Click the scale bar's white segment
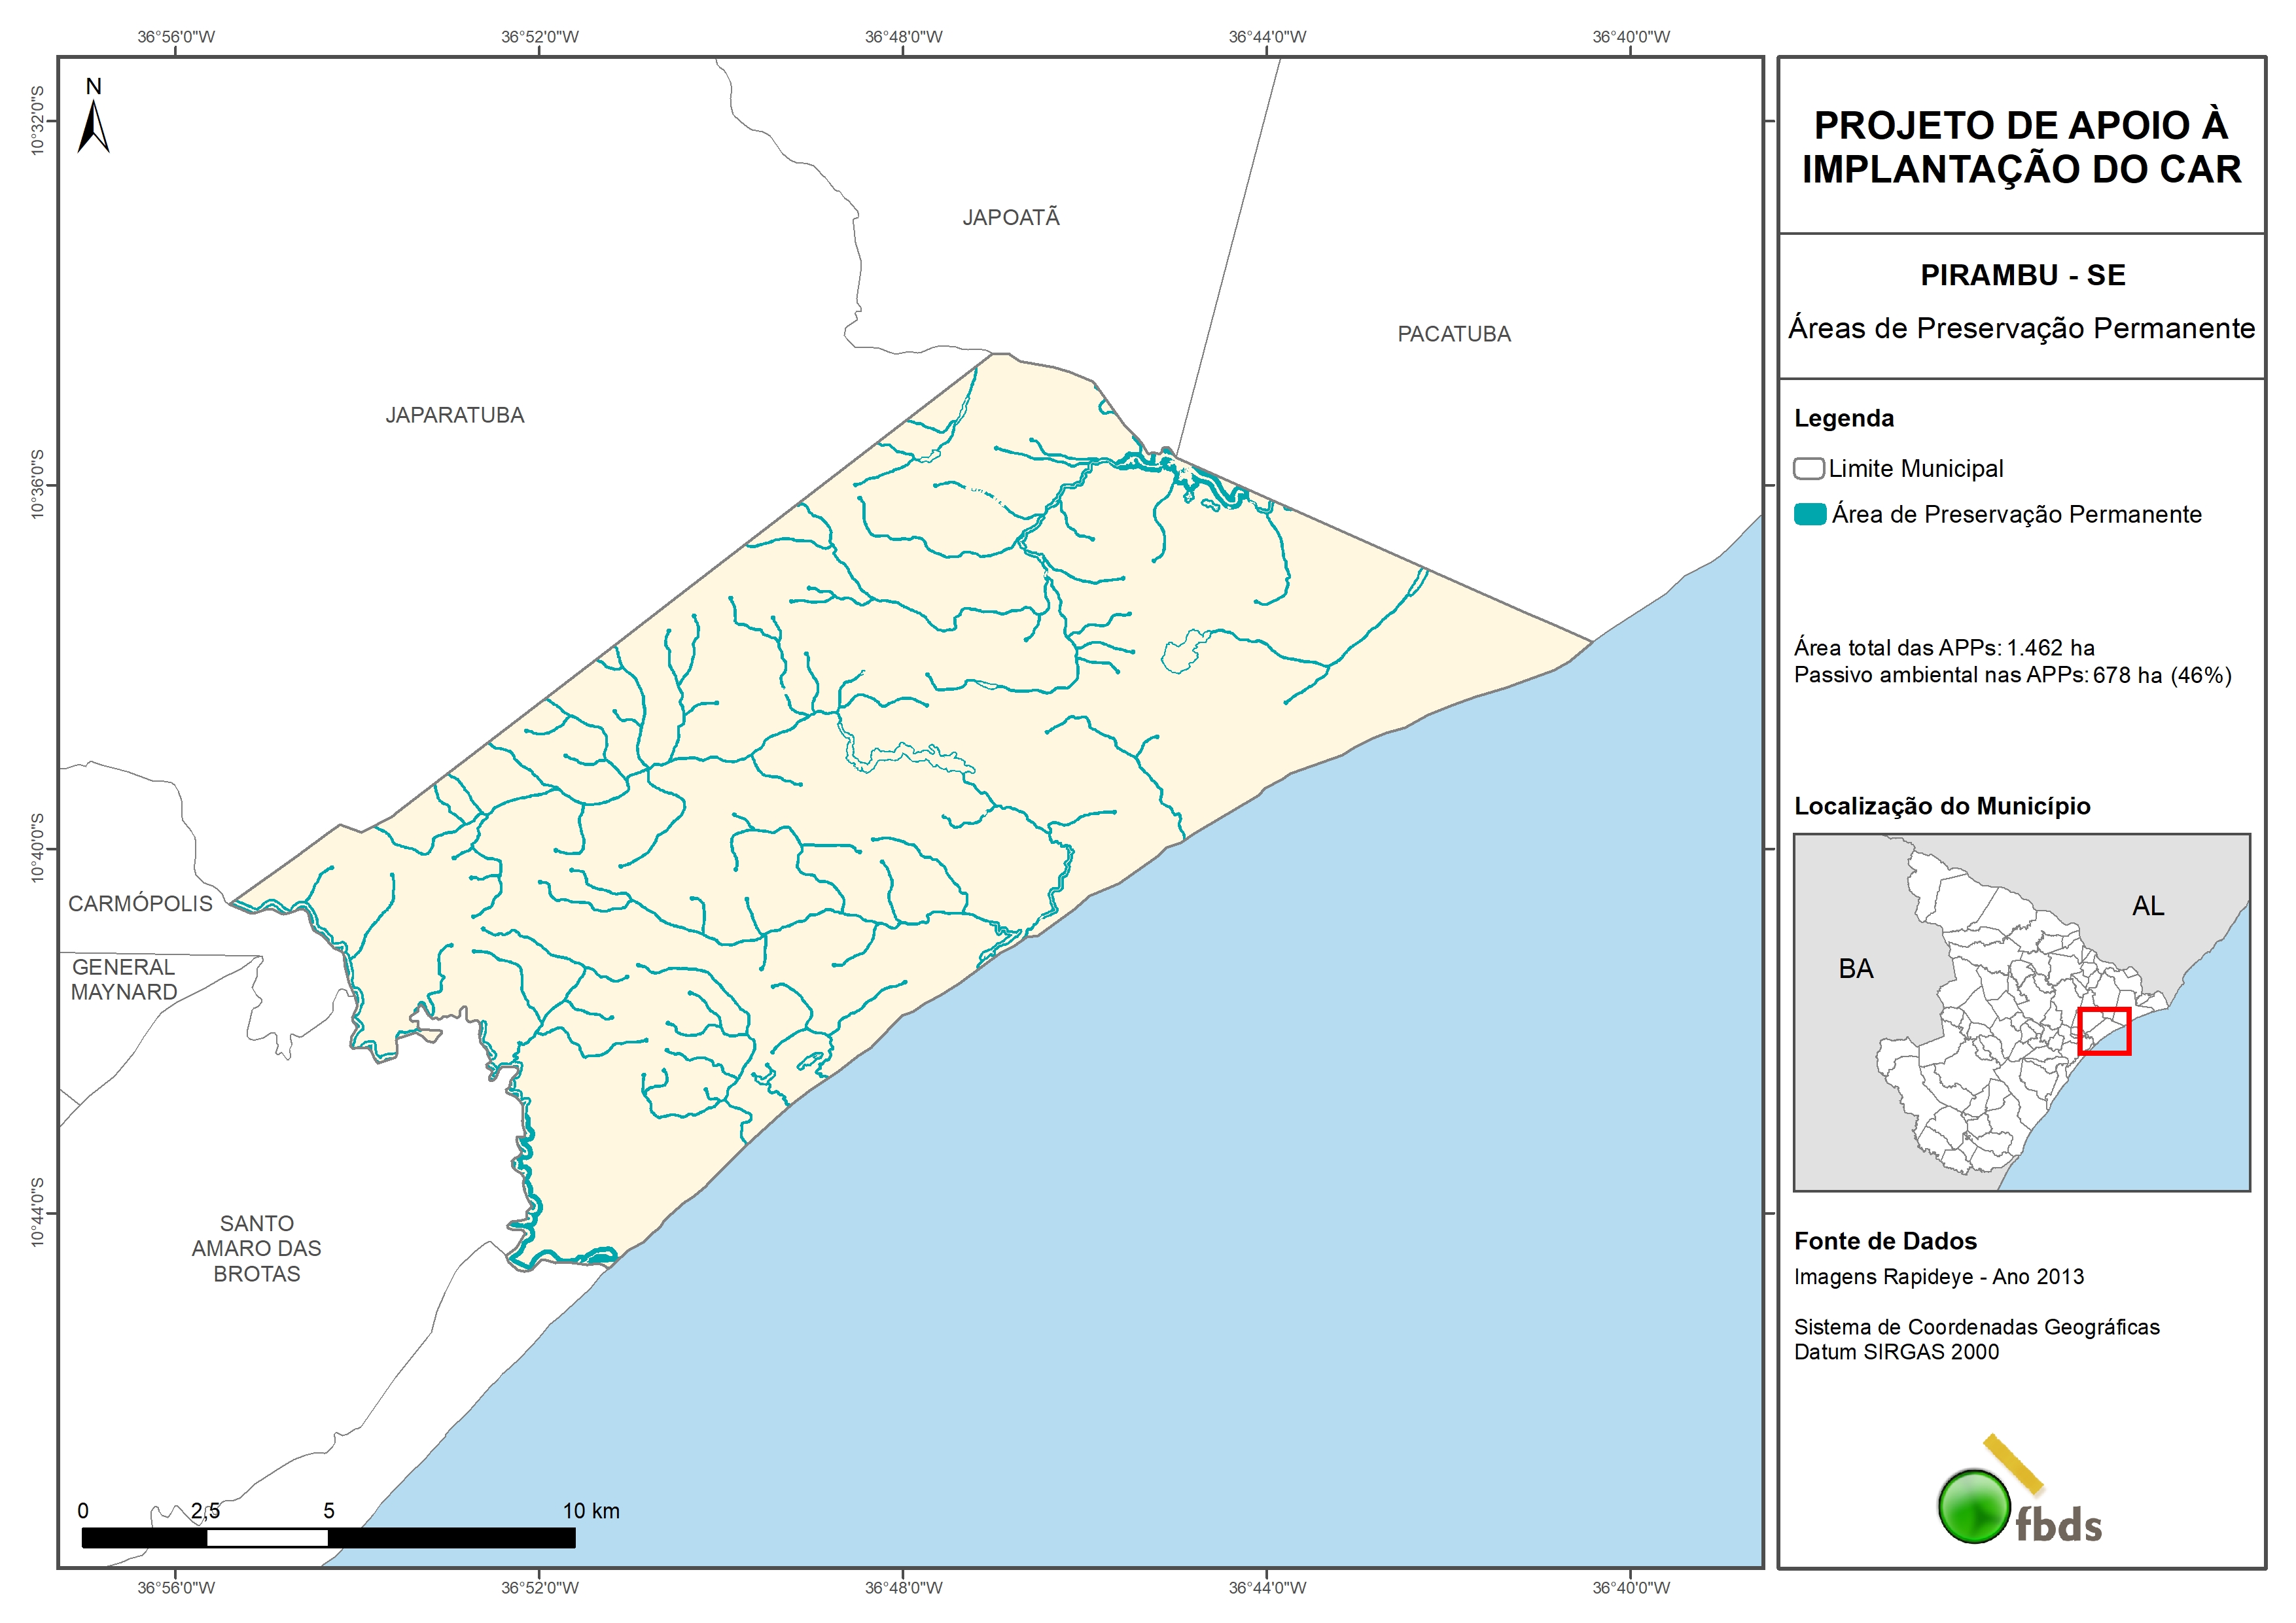 [x=267, y=1538]
